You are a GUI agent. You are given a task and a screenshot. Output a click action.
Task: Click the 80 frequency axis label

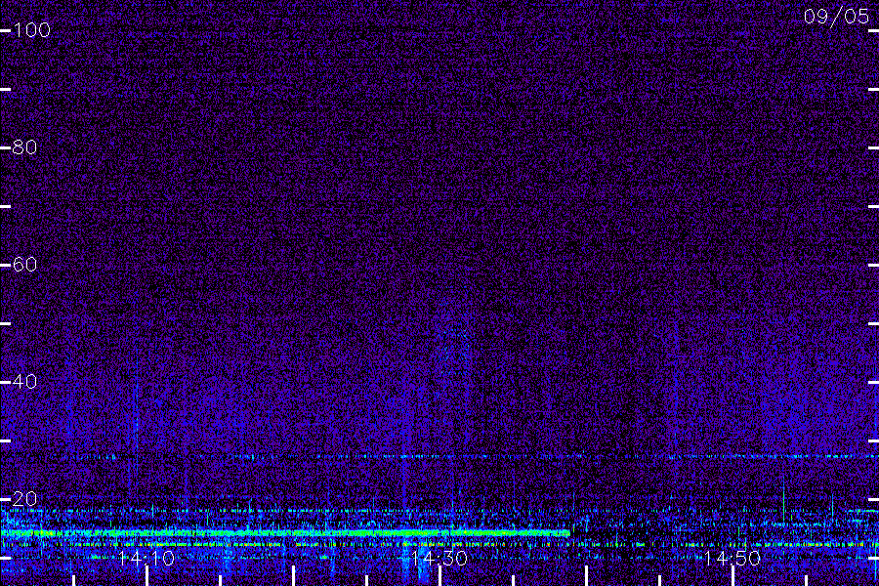click(24, 147)
